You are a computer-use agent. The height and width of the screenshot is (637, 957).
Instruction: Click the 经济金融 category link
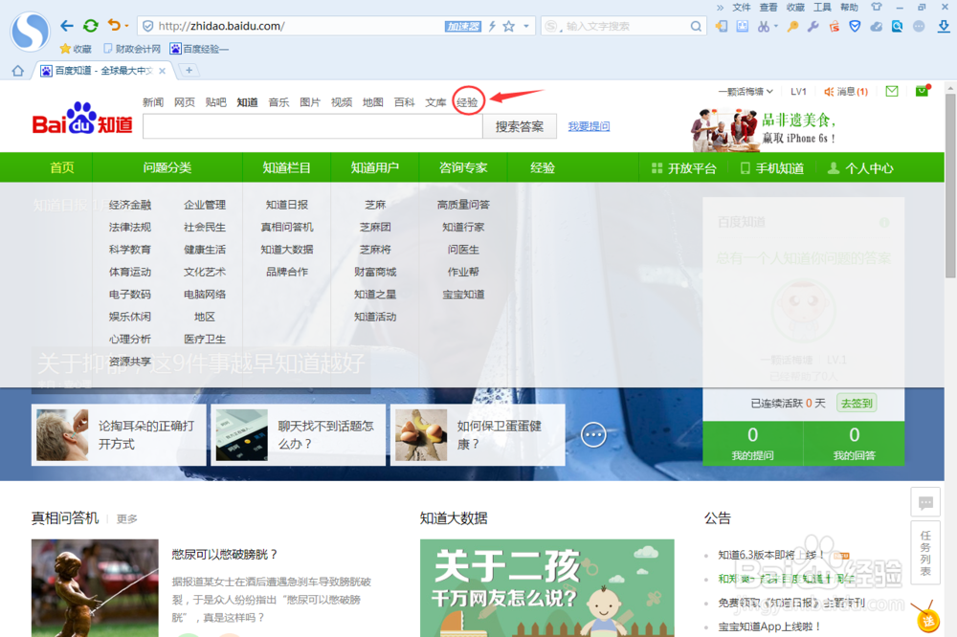coord(130,205)
